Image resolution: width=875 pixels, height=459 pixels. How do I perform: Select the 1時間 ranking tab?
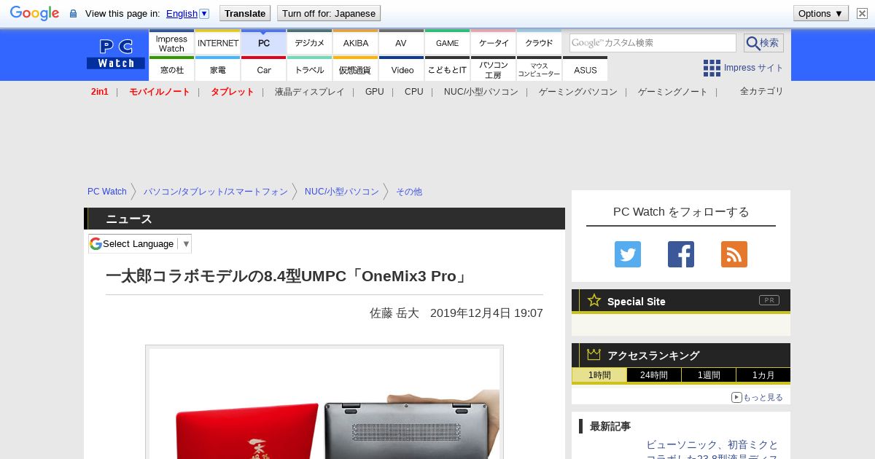(x=599, y=375)
